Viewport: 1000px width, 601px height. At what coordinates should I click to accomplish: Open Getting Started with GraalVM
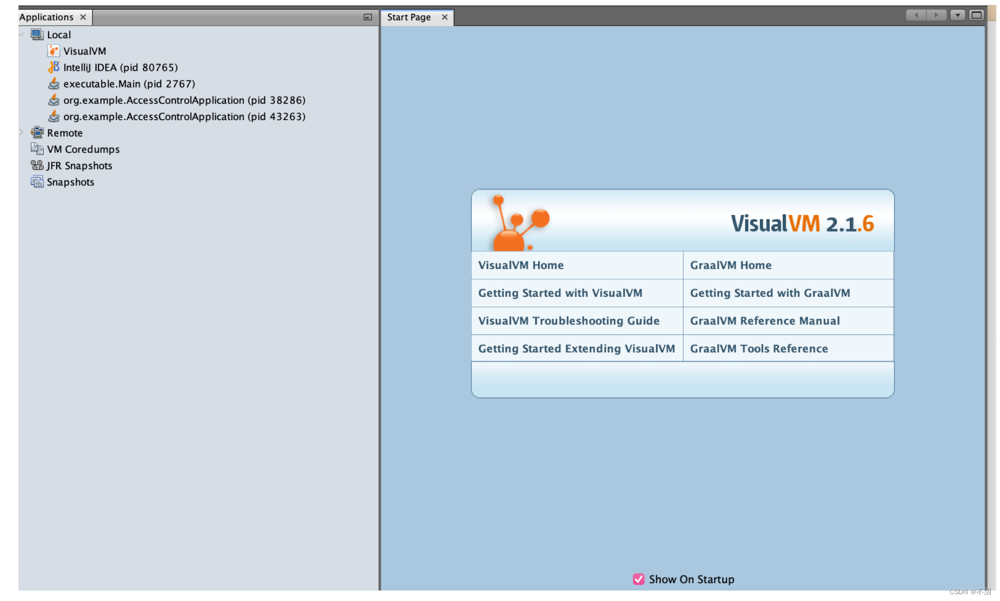[770, 293]
